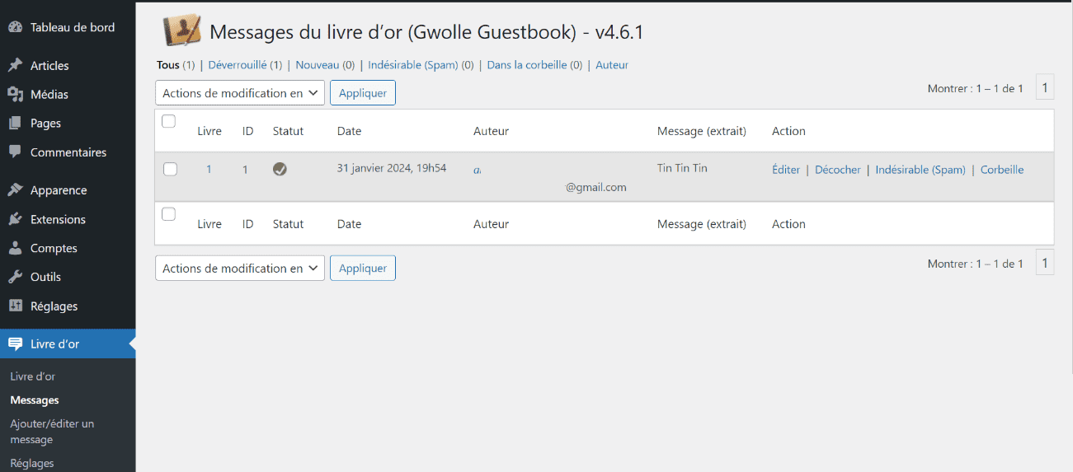The image size is (1073, 472).
Task: Click the Comptes user icon
Action: coord(15,248)
